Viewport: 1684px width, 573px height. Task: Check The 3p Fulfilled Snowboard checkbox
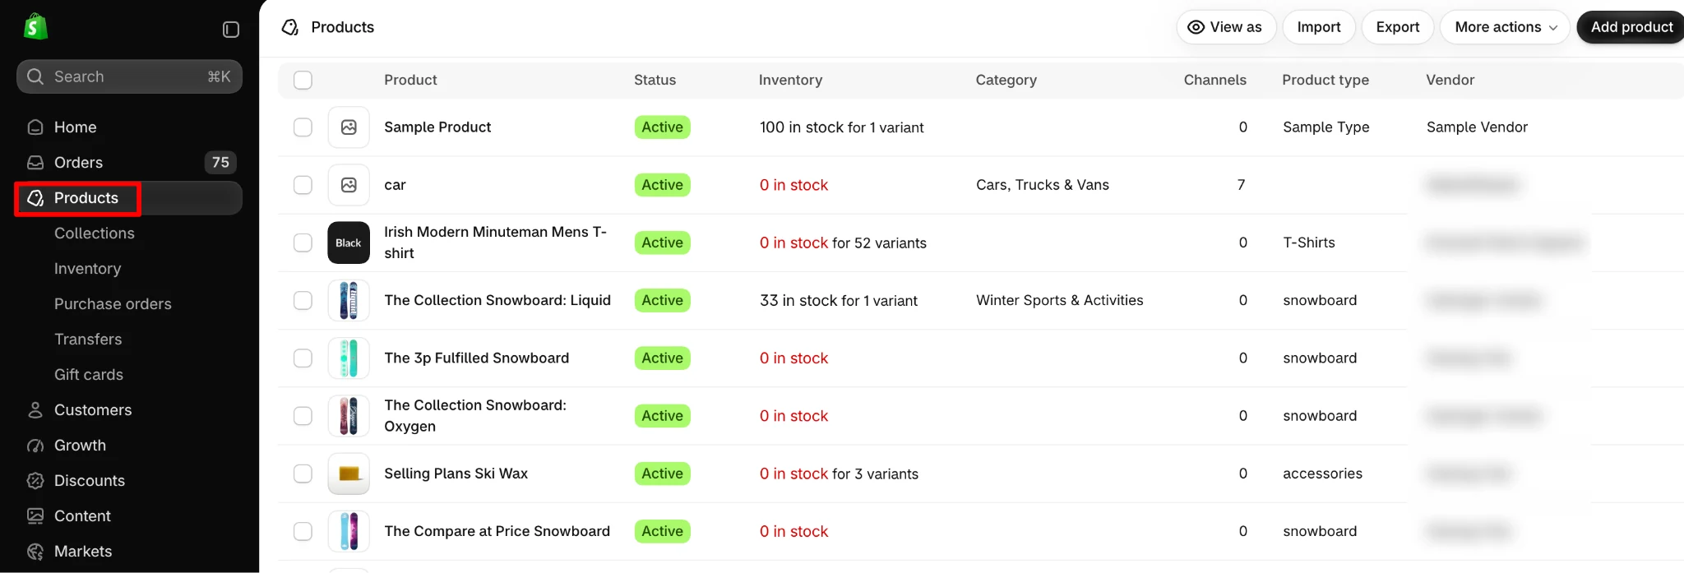click(x=303, y=358)
